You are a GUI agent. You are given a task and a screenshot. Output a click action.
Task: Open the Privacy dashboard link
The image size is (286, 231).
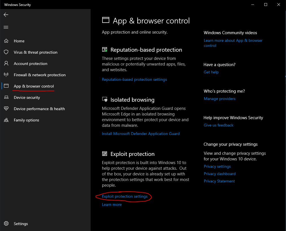[220, 174]
